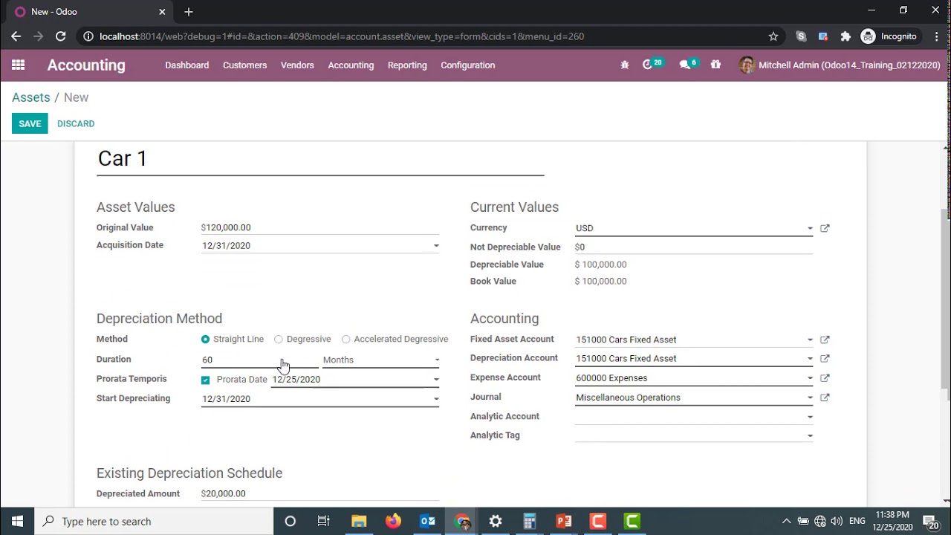Edit the Depreciated Amount field

point(320,493)
